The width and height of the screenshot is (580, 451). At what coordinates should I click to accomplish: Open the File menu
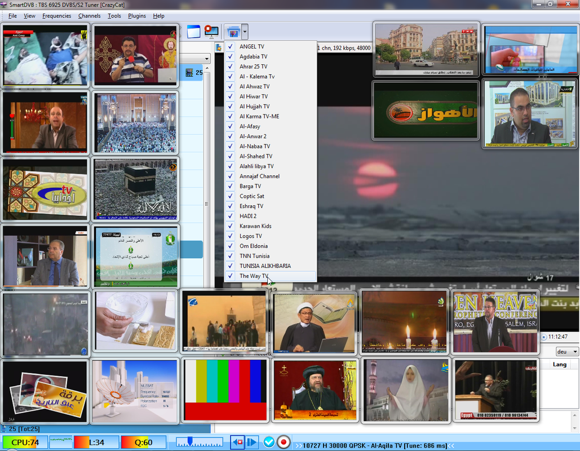click(12, 16)
